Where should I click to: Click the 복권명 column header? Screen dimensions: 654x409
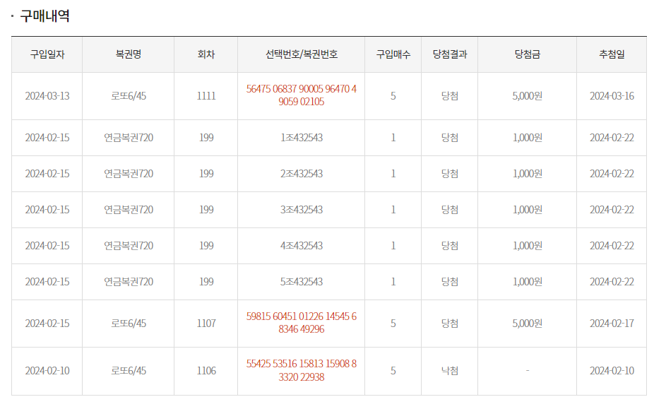pyautogui.click(x=129, y=54)
